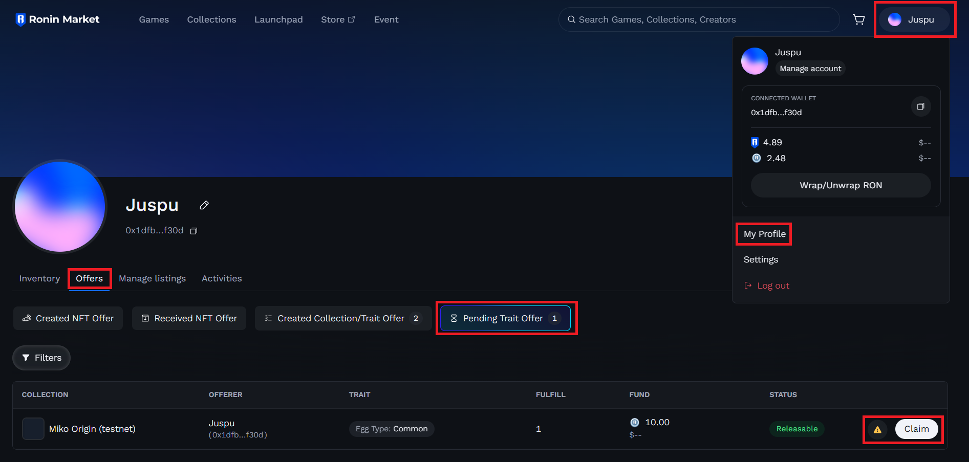Go to Launchpad

coord(278,19)
